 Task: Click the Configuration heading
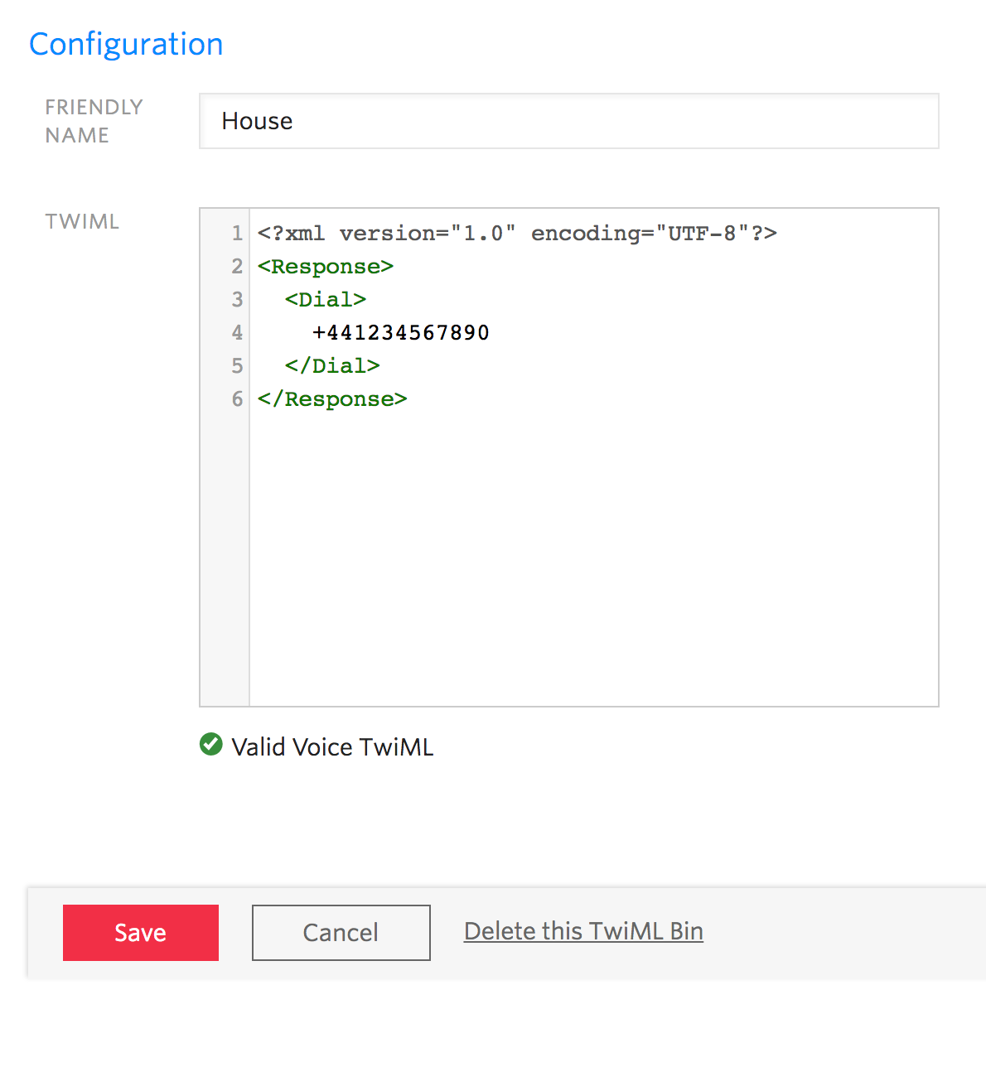coord(126,44)
